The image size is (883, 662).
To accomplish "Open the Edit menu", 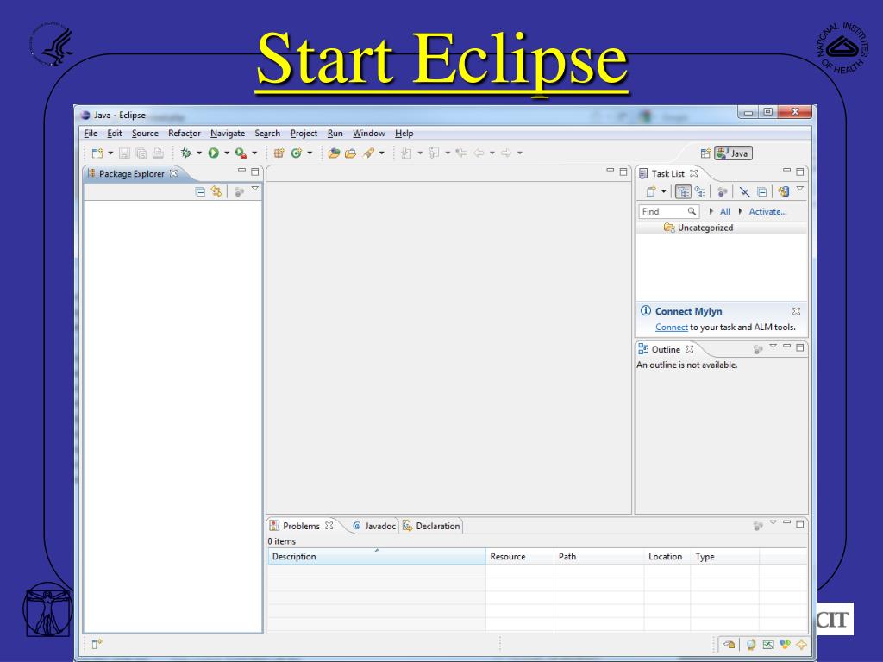I will point(115,134).
